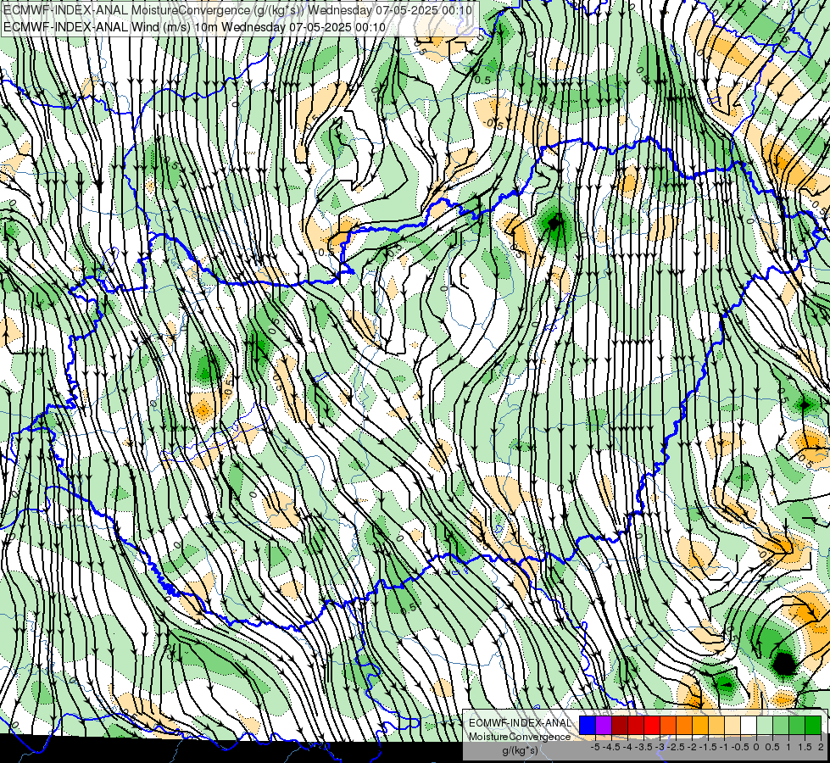Click the light green swatch between 0.5 and 1
The image size is (830, 763).
coord(781,725)
